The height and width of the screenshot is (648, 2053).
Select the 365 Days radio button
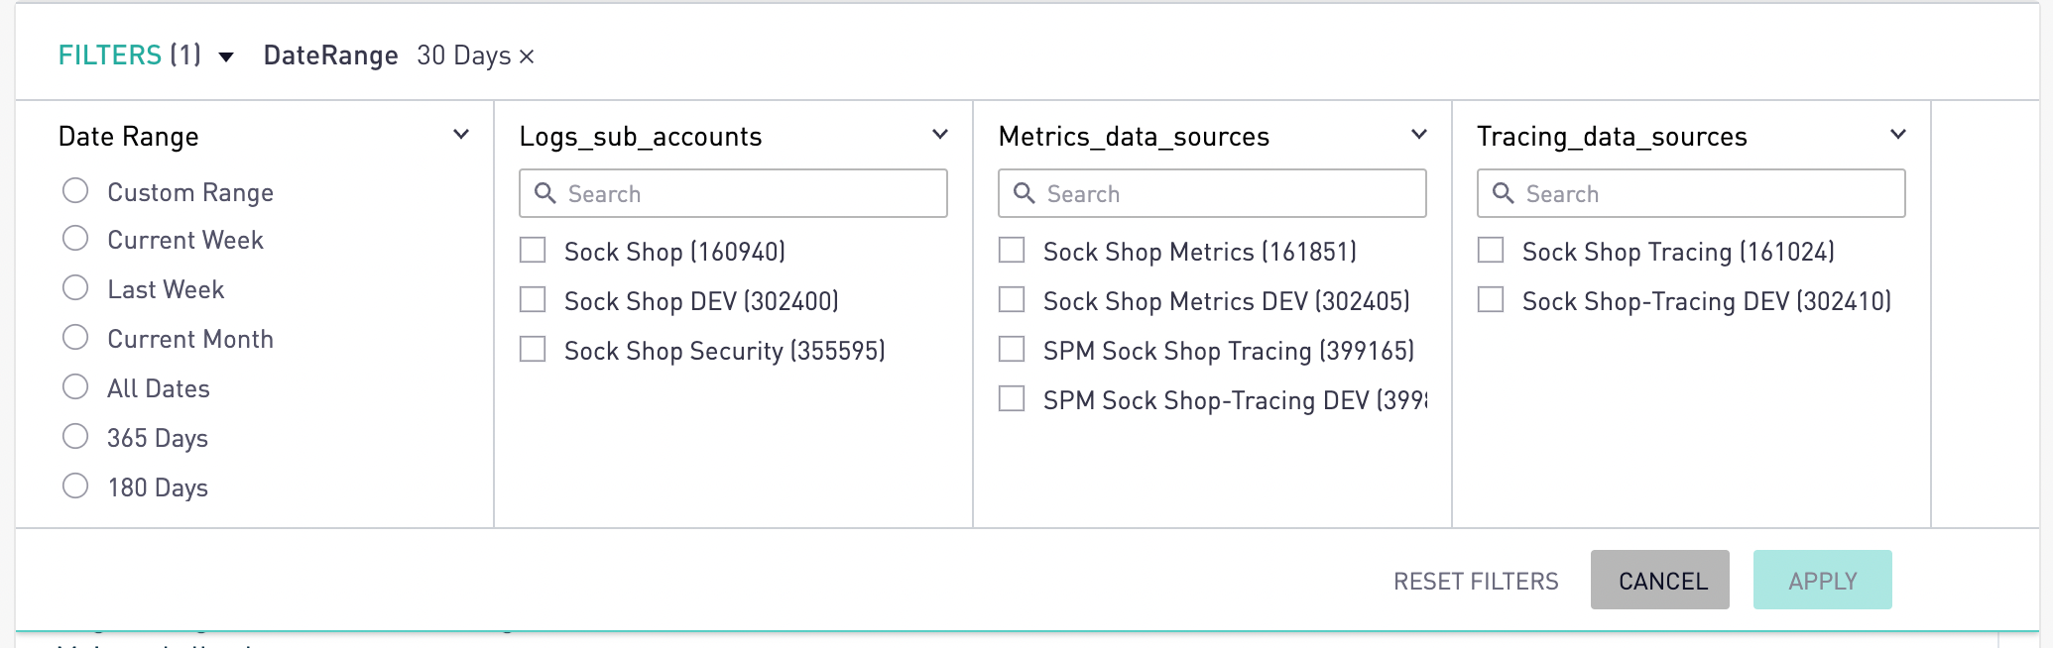pos(75,436)
